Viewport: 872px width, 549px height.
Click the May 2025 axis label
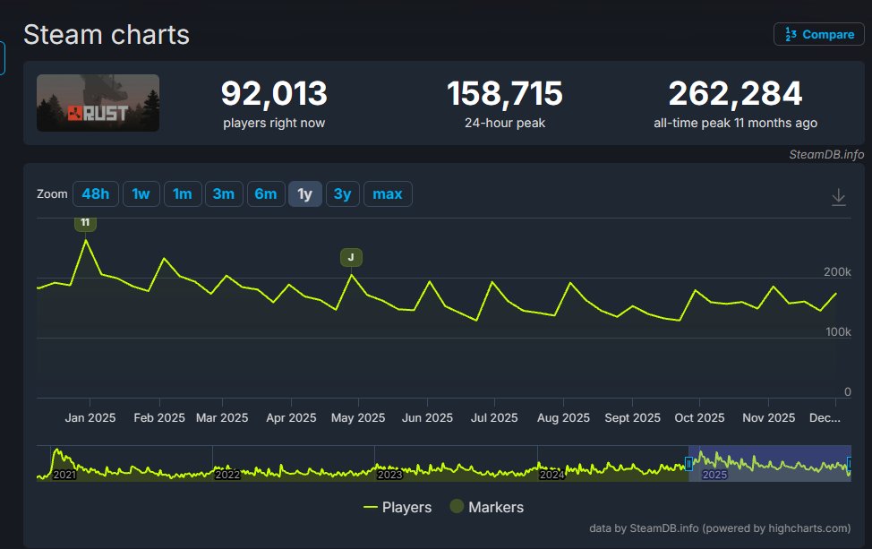coord(358,417)
